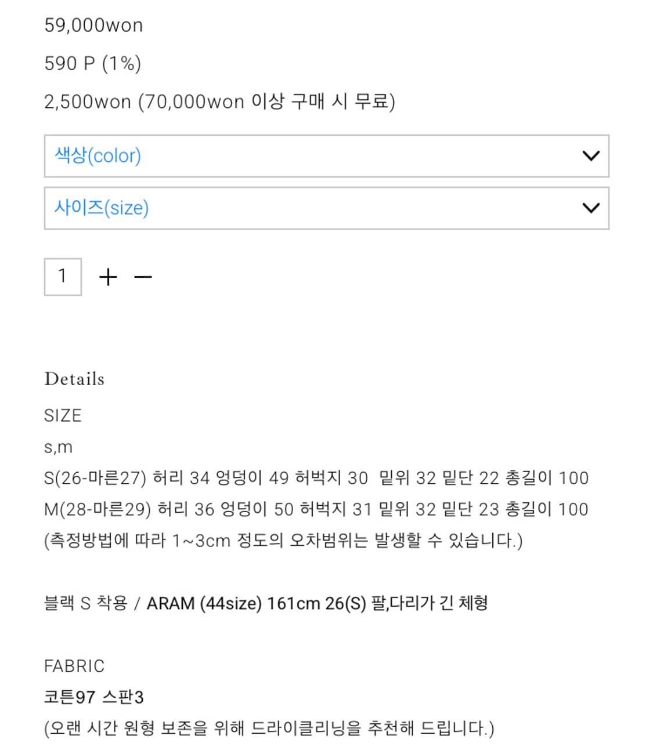Viewport: 653px width, 750px height.
Task: Open the 색상(color) dropdown
Action: click(326, 155)
